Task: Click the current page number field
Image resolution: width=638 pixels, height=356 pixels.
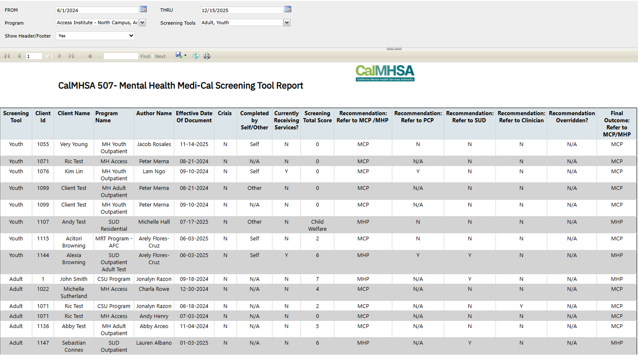Action: [34, 57]
